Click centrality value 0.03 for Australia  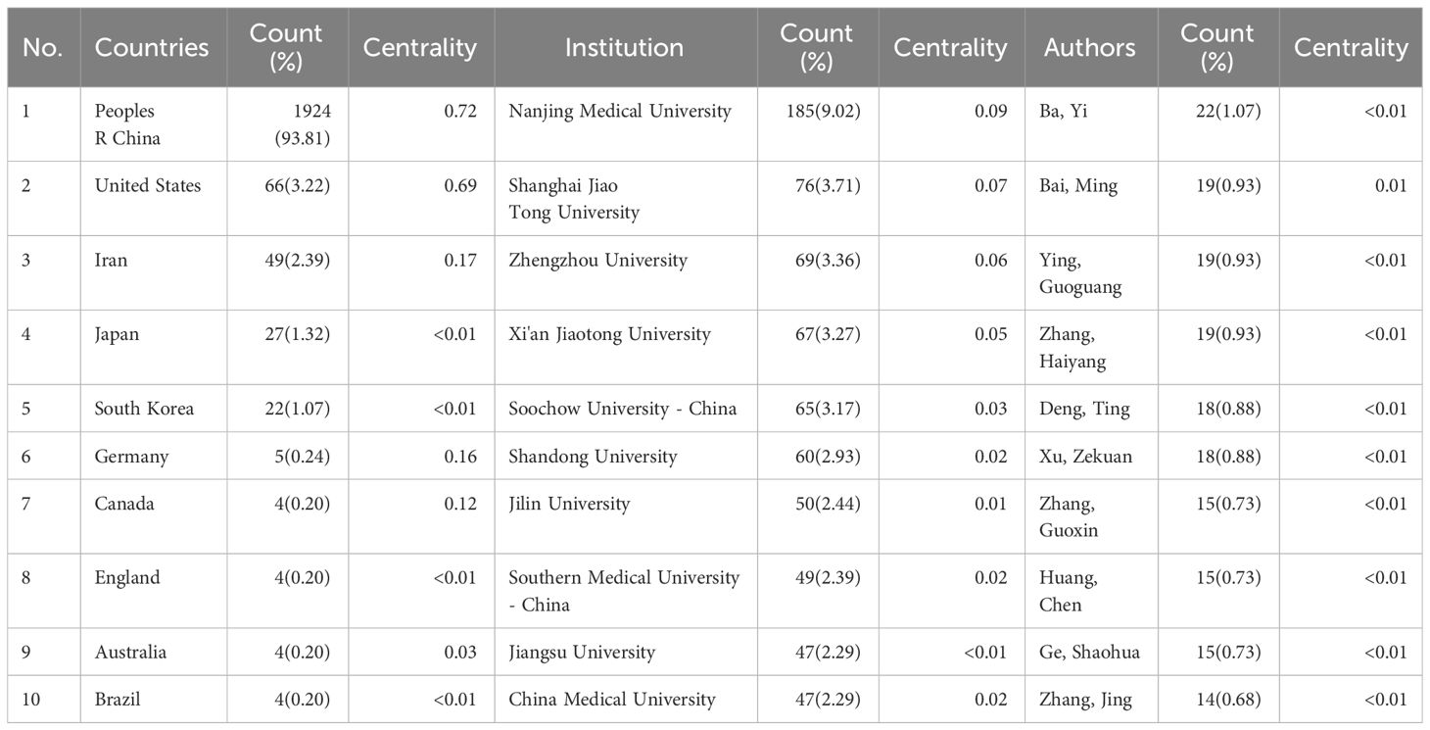coord(460,652)
